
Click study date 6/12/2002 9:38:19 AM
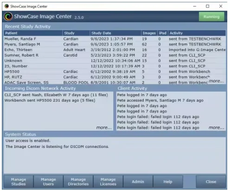tap(113, 71)
